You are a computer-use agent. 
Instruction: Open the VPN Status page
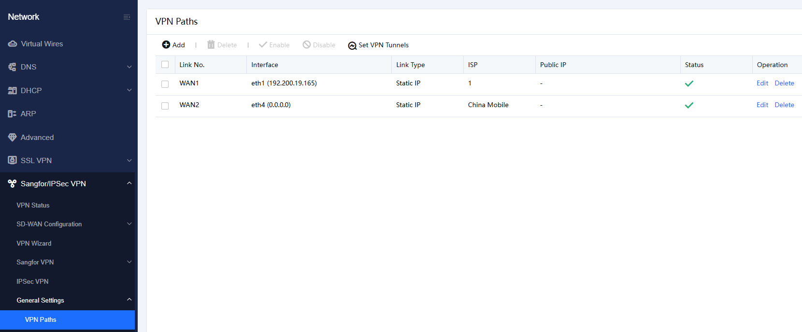tap(33, 205)
